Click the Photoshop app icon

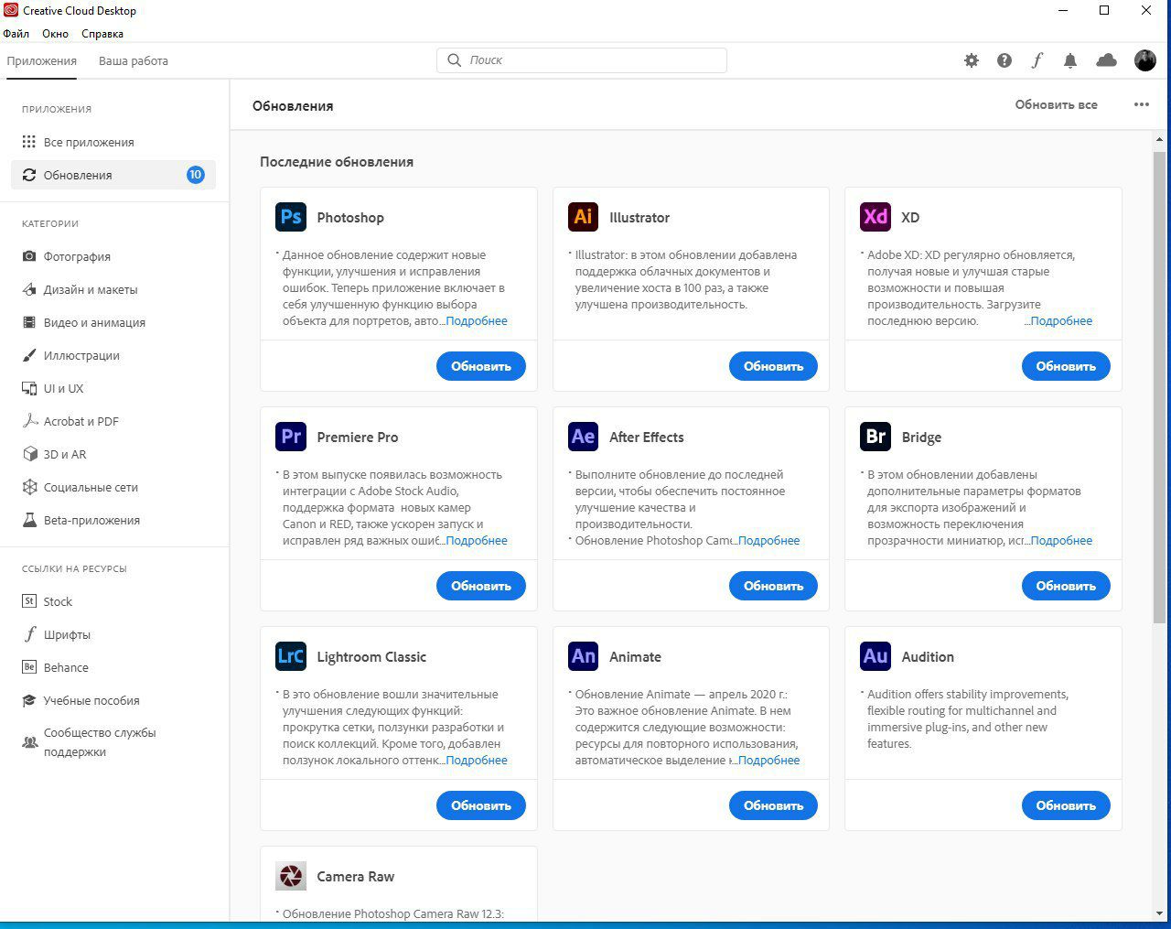(291, 217)
